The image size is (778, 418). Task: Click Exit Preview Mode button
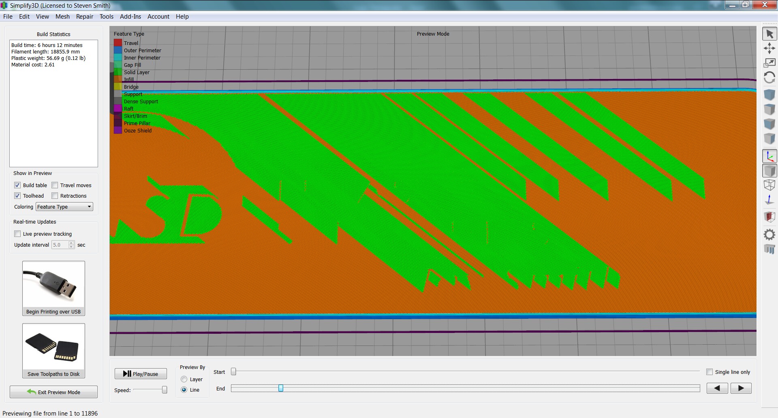click(53, 392)
